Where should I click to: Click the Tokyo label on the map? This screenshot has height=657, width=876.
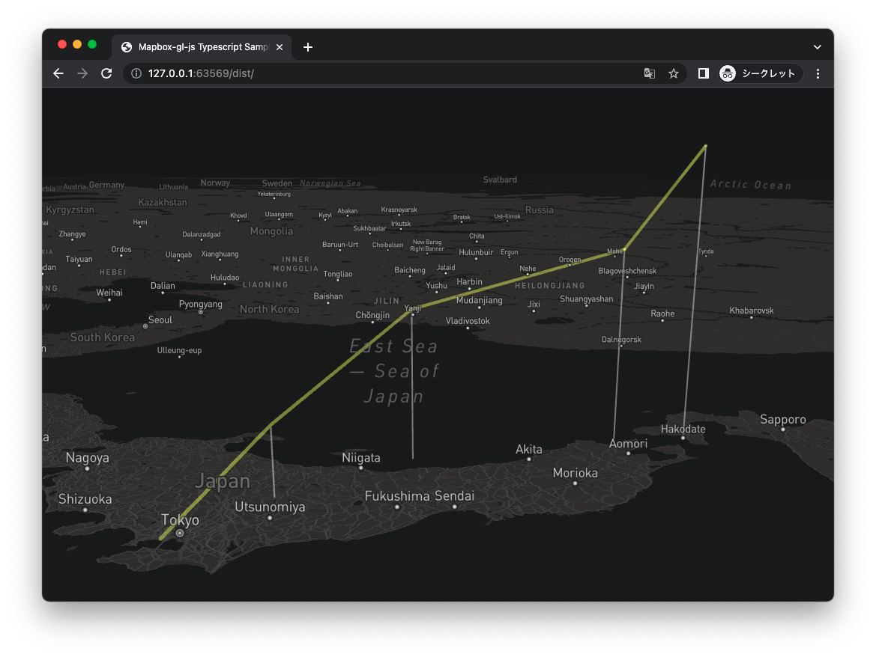tap(180, 519)
